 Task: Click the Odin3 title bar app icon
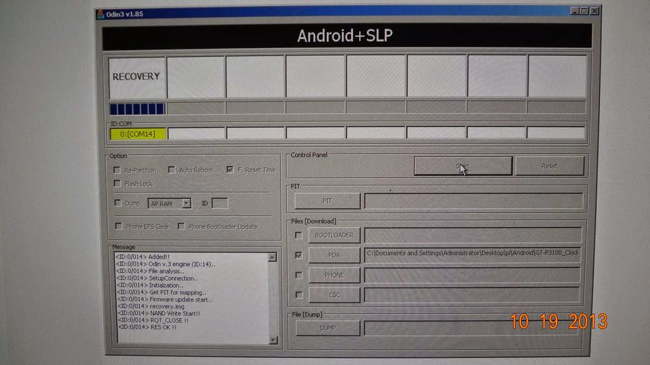tap(100, 14)
